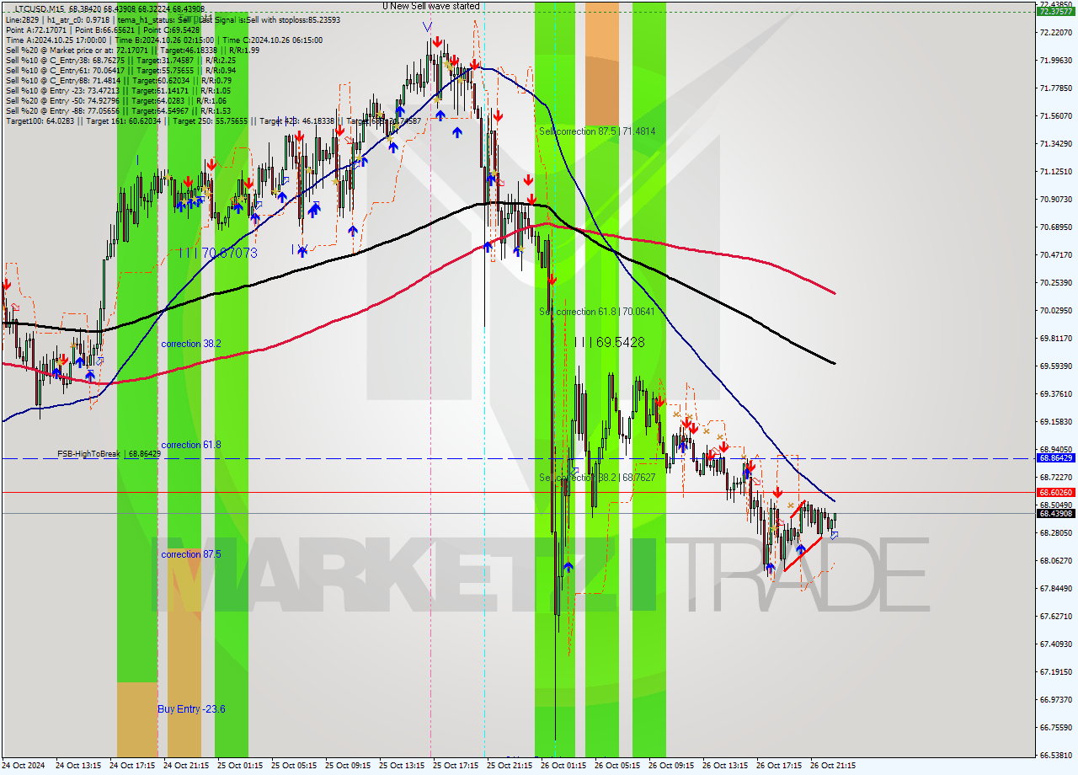Click the 'Sell correction 87.5 | 71.4814' label
Viewport: 1078px width, 775px height.
(597, 131)
